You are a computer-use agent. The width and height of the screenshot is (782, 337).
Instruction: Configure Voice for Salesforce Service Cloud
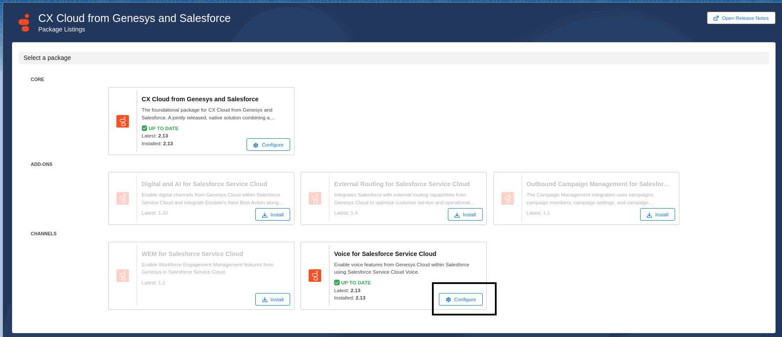(x=460, y=300)
